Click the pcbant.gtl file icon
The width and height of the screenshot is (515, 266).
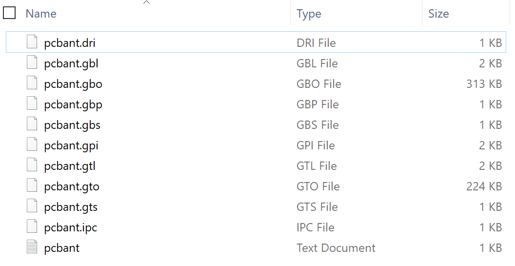[x=32, y=166]
